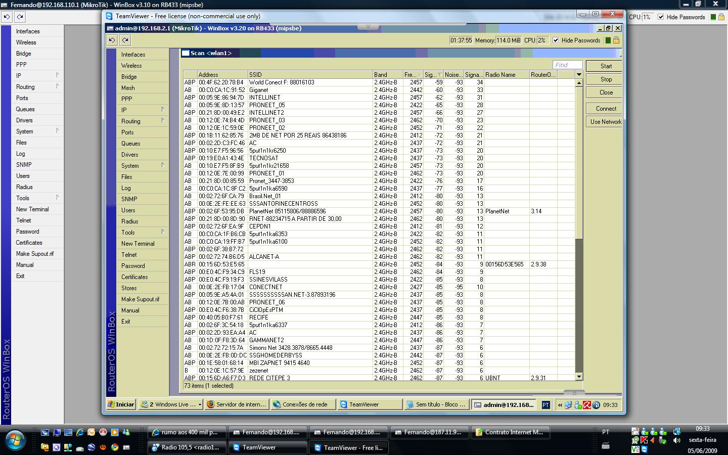Screen dimensions: 728x455
Task: Launch Google Chrome from the quick launch
Action: [115, 447]
